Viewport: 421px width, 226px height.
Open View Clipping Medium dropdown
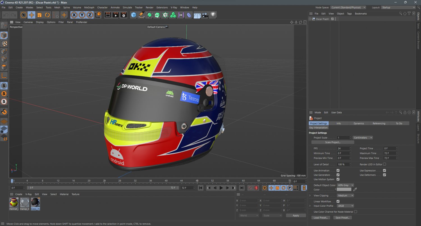[345, 196]
